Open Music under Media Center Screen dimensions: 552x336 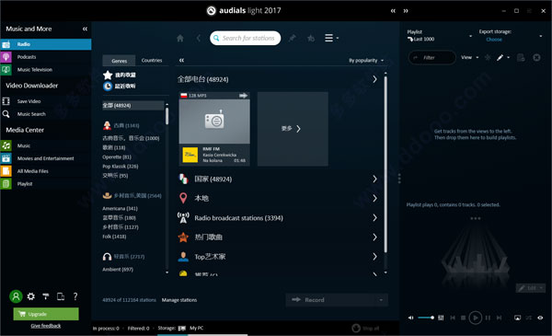(x=46, y=145)
